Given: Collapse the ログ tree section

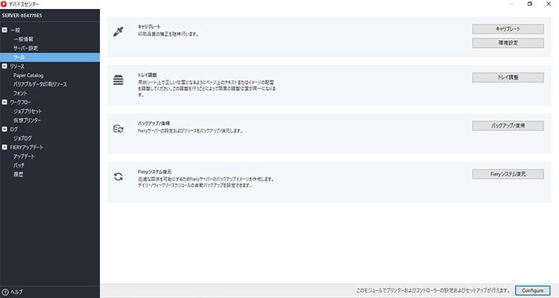Looking at the screenshot, I should [x=4, y=130].
